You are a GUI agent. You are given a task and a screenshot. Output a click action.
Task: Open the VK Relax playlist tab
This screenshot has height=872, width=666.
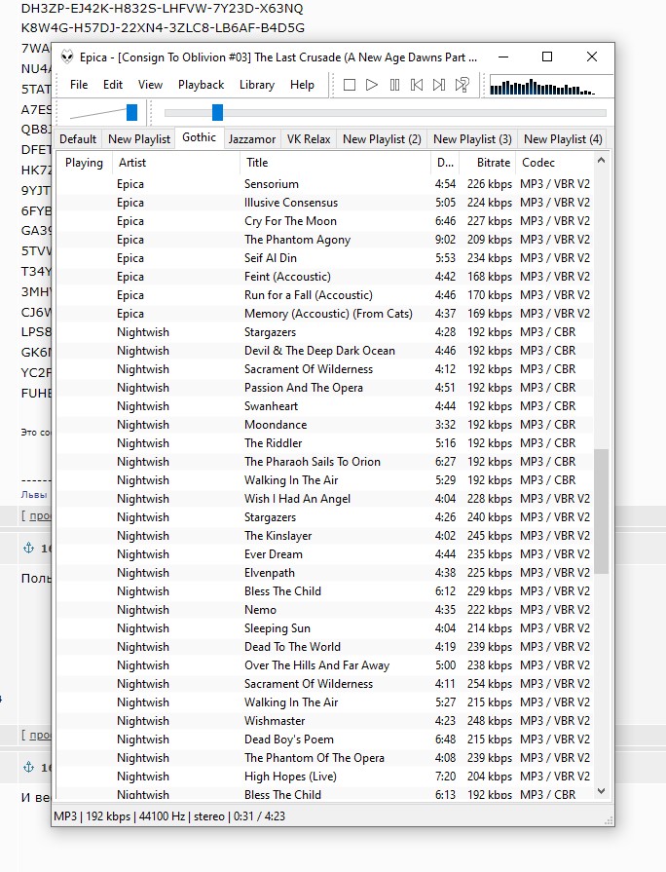click(309, 139)
